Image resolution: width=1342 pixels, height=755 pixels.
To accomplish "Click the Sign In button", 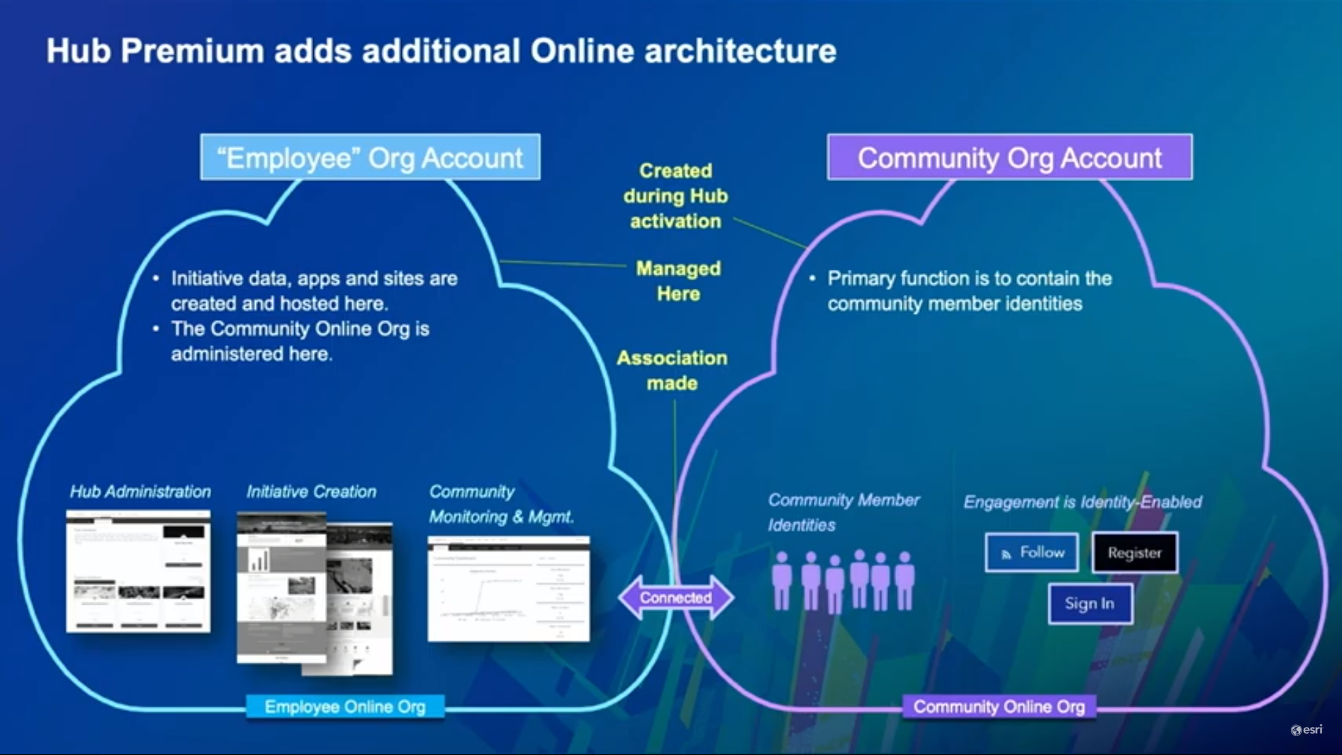I will tap(1090, 603).
